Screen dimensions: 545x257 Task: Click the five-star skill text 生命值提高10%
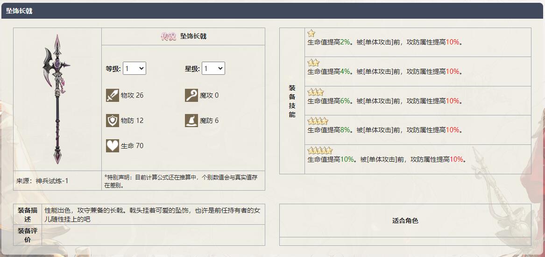click(x=331, y=159)
